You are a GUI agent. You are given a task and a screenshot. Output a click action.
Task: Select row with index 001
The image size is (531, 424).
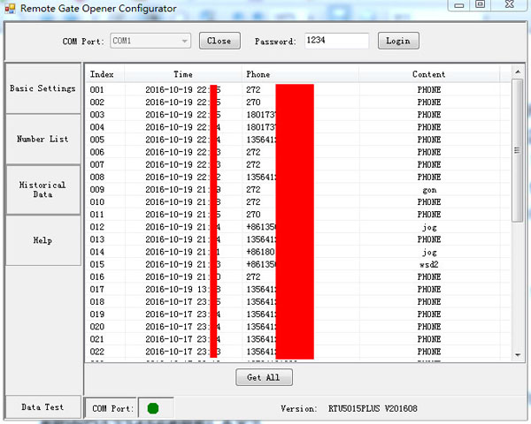298,89
